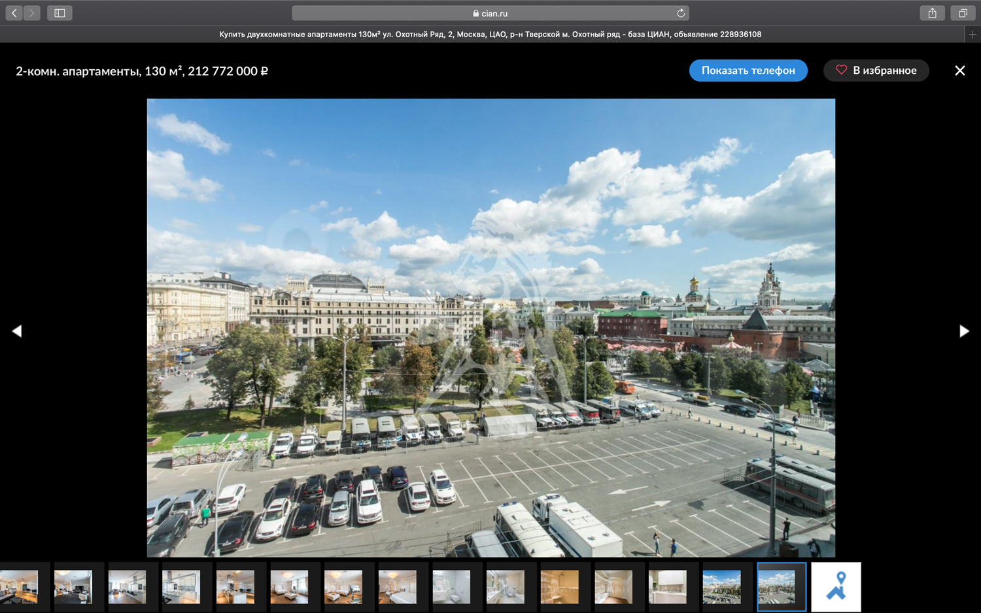Advance to next photo with right arrow
981x613 pixels.
pyautogui.click(x=964, y=331)
